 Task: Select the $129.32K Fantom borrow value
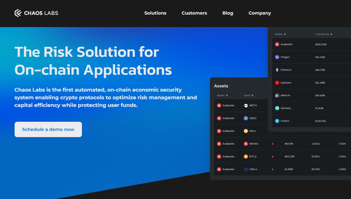click(321, 121)
